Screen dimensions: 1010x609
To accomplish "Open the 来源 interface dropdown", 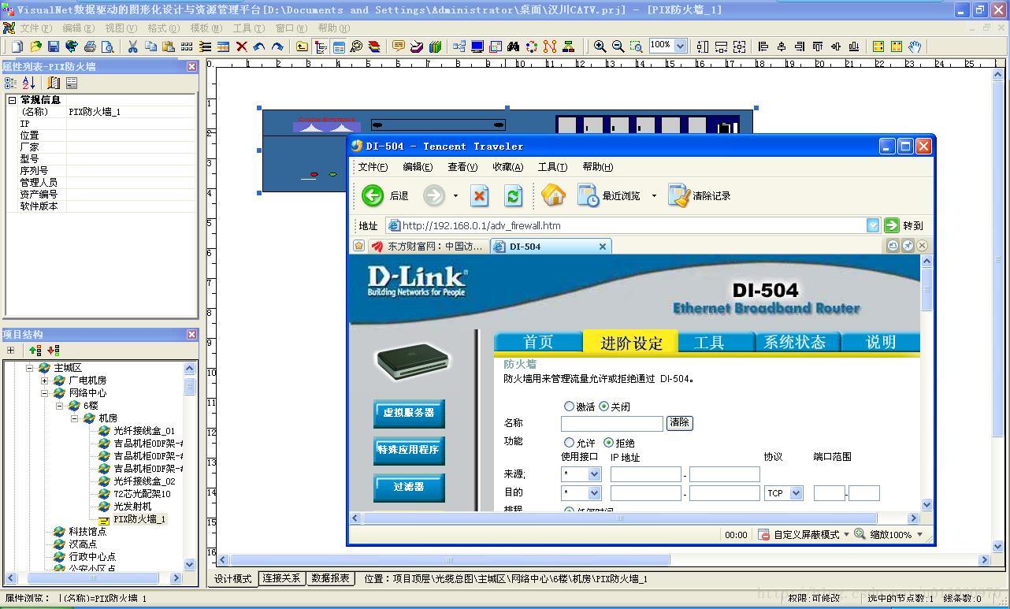I will coord(594,474).
